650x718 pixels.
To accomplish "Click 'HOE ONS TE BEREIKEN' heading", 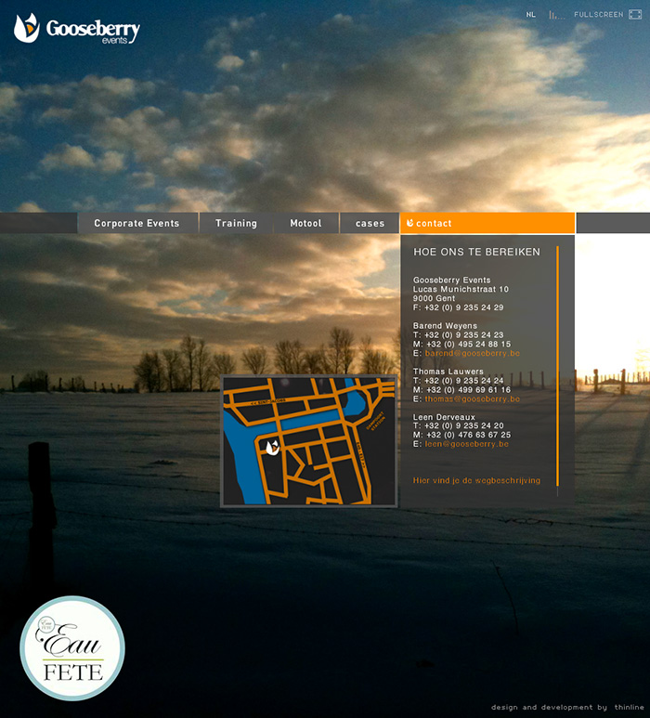I will [476, 252].
